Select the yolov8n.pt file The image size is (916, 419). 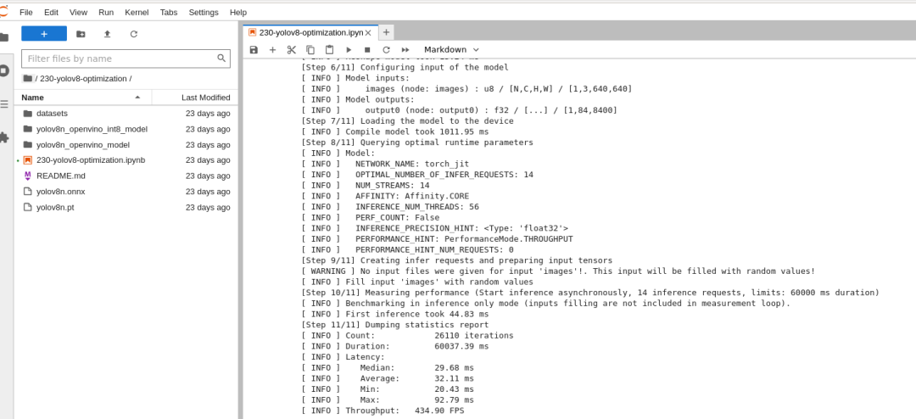coord(126,208)
